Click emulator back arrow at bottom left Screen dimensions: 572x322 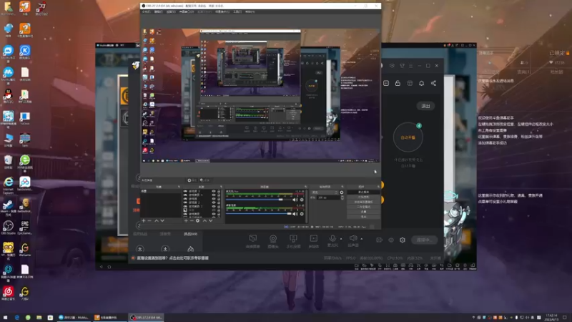coord(101,266)
